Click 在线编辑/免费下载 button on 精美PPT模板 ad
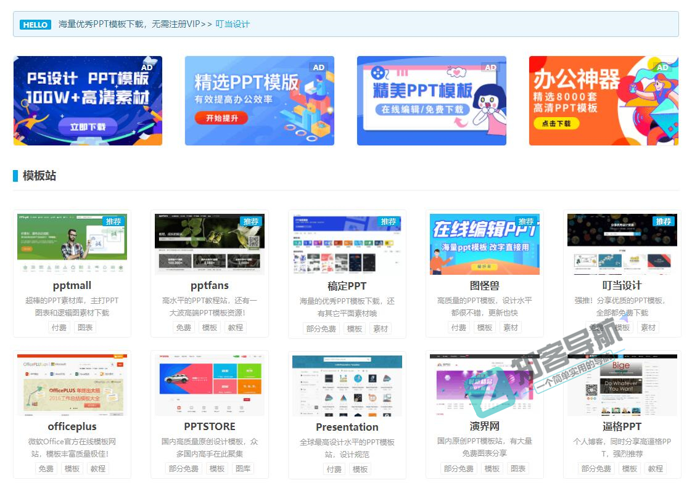 pos(422,110)
